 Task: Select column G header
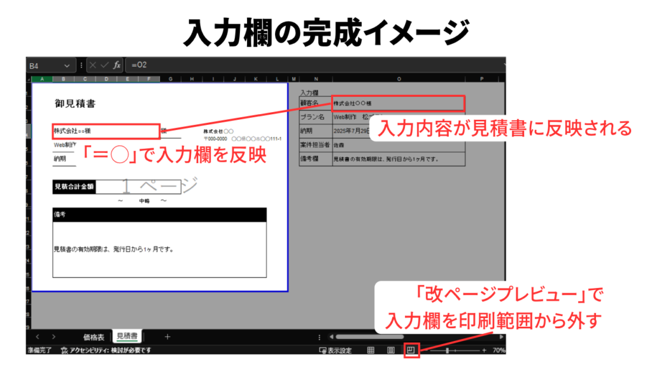[171, 79]
